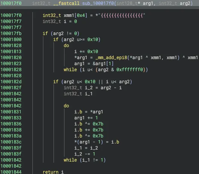Click the "if (arg2 != 0)" condition

[61, 34]
